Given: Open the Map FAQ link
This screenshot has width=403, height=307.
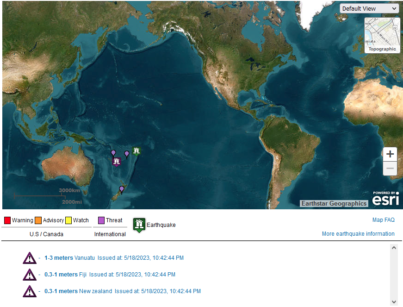Looking at the screenshot, I should pyautogui.click(x=383, y=220).
